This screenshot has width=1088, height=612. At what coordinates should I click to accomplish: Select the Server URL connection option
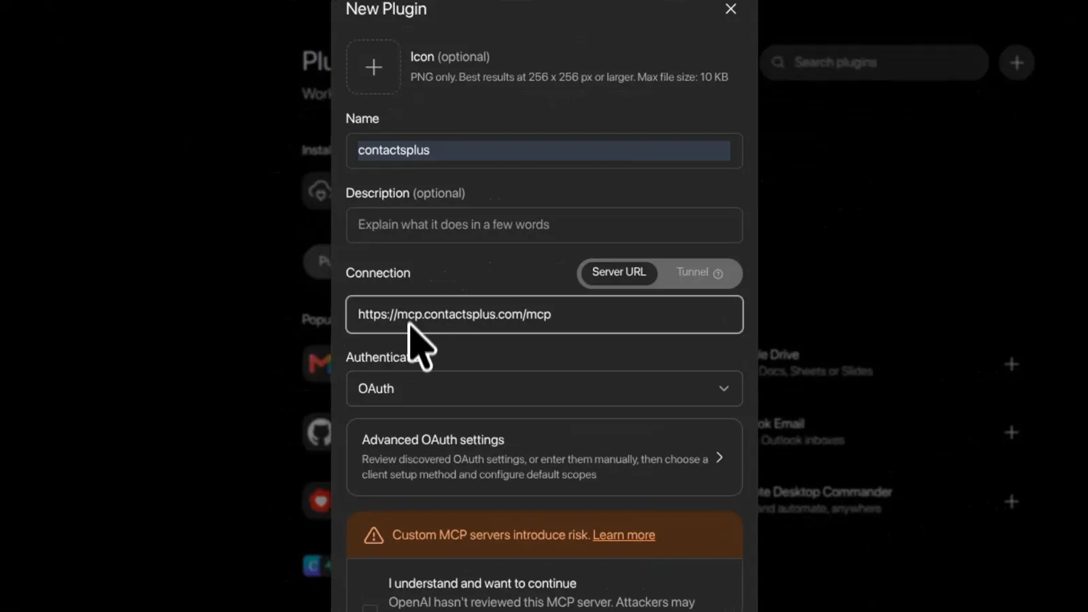tap(619, 272)
